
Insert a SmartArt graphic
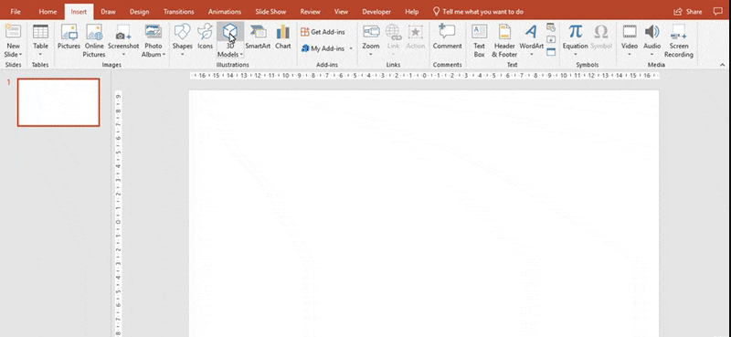point(258,37)
